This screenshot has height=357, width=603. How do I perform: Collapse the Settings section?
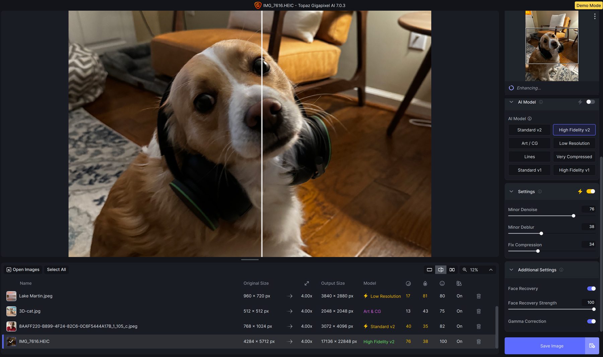[511, 191]
